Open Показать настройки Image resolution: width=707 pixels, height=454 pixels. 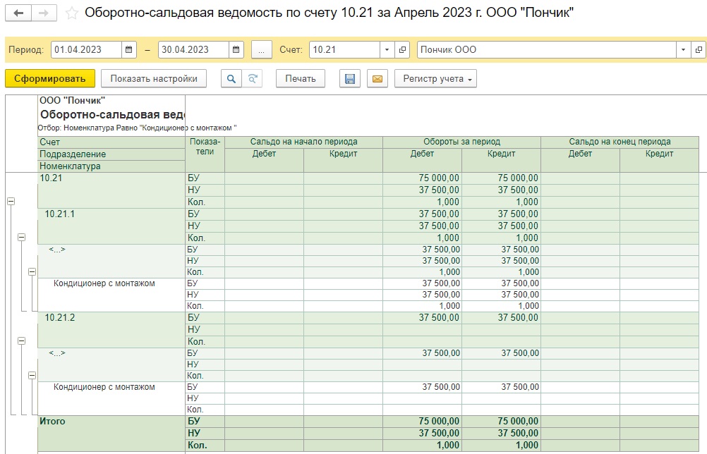[154, 79]
